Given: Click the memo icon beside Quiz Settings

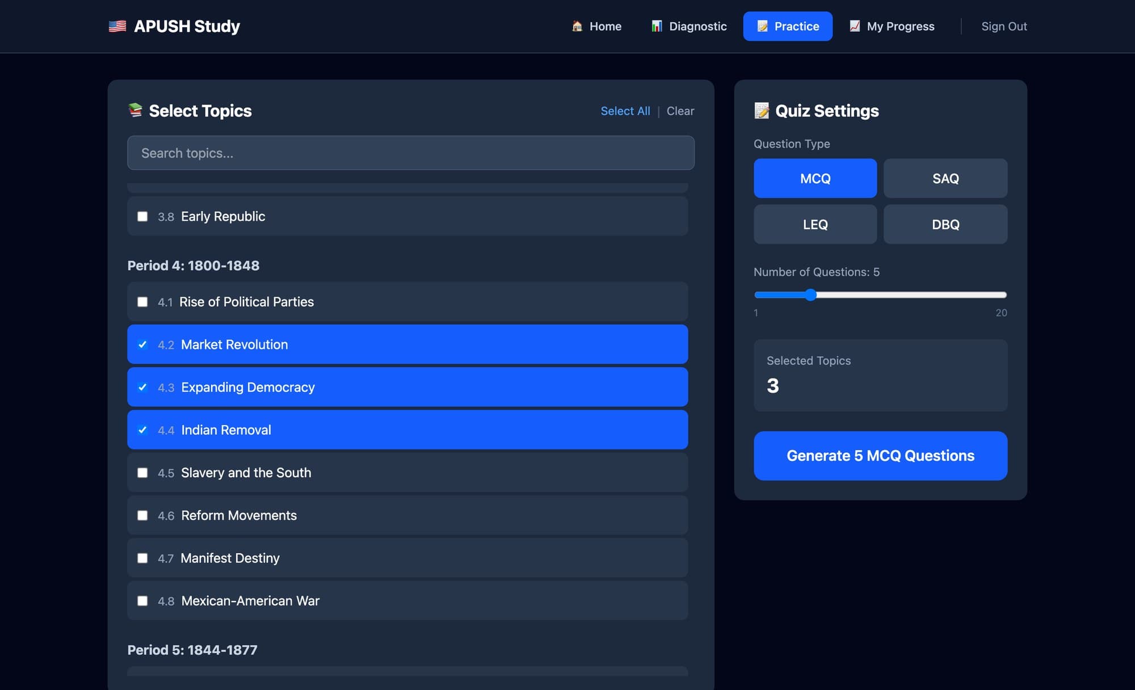Looking at the screenshot, I should (762, 111).
